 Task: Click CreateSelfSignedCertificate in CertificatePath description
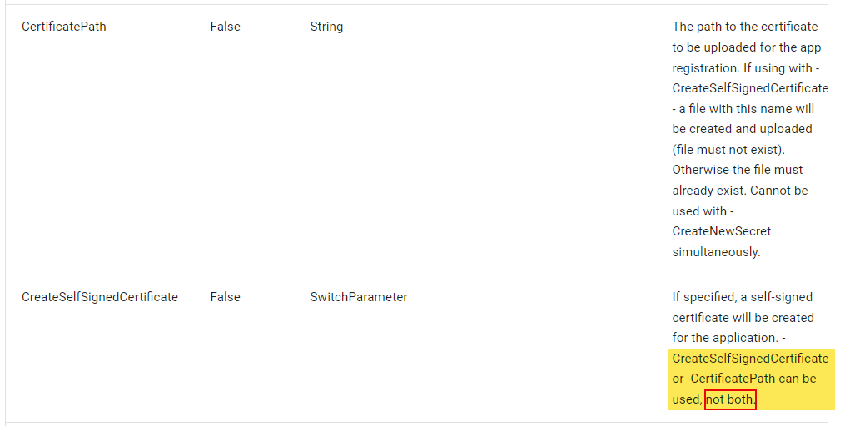[750, 88]
